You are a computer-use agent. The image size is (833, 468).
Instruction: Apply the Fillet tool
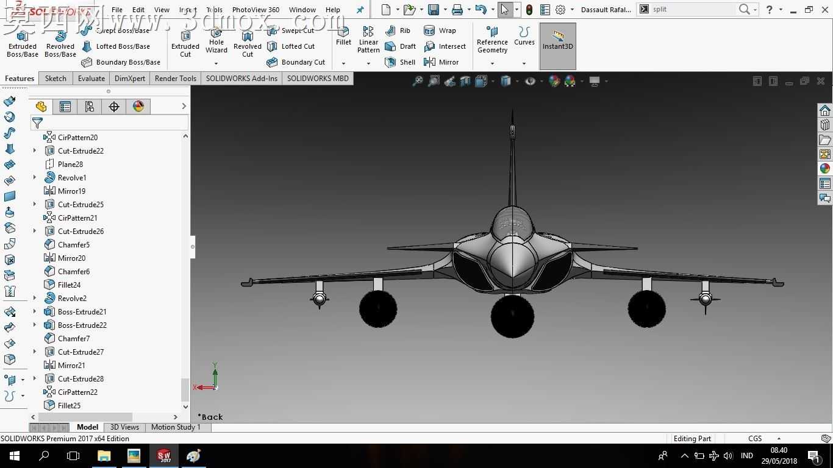[x=343, y=37]
